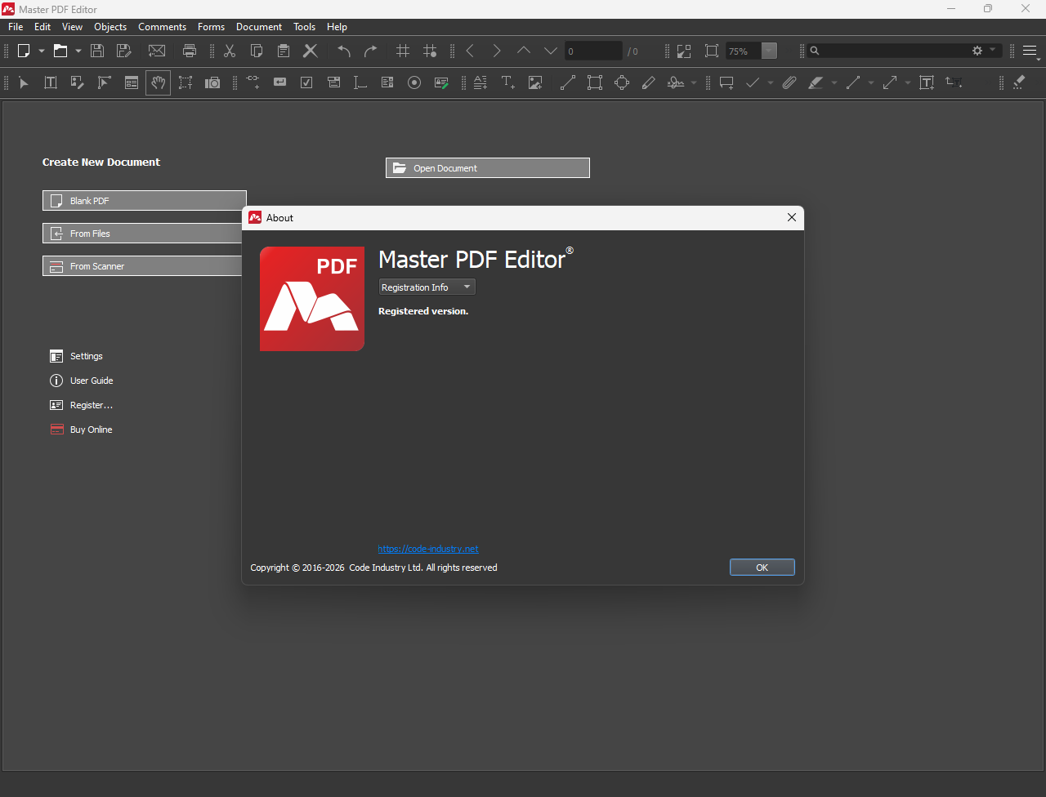Screen dimensions: 1046x797
Task: Select the Signature form field tool
Action: tap(441, 82)
